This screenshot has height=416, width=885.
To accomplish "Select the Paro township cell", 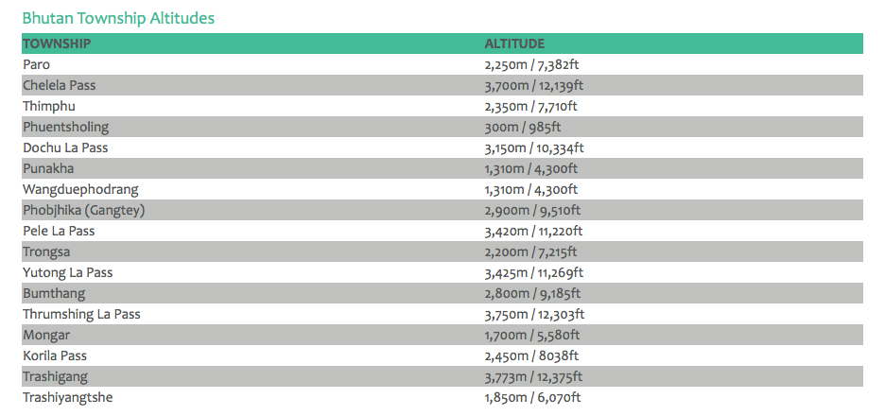I will (37, 64).
